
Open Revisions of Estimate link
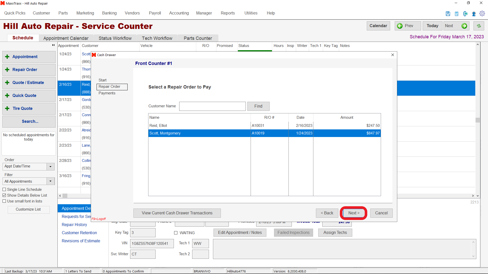point(81,241)
